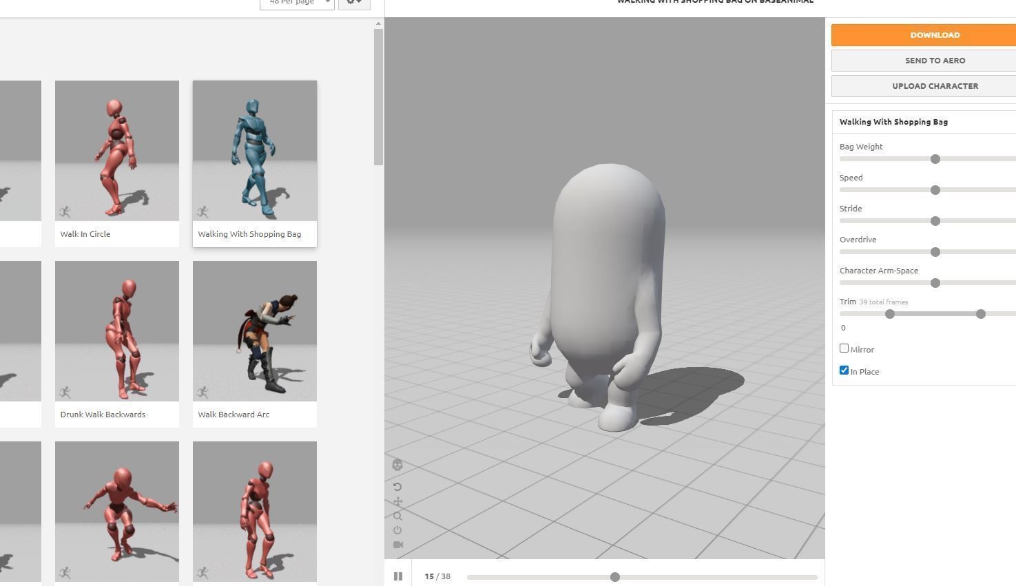Click the '39 total frames' text

pos(884,302)
